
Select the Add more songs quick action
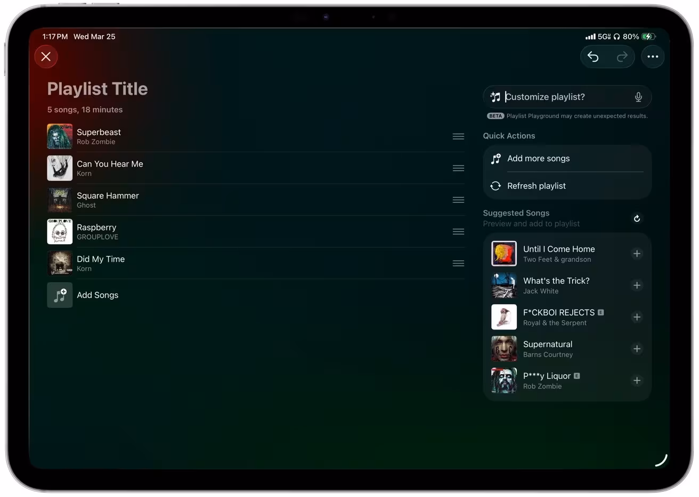pyautogui.click(x=539, y=158)
